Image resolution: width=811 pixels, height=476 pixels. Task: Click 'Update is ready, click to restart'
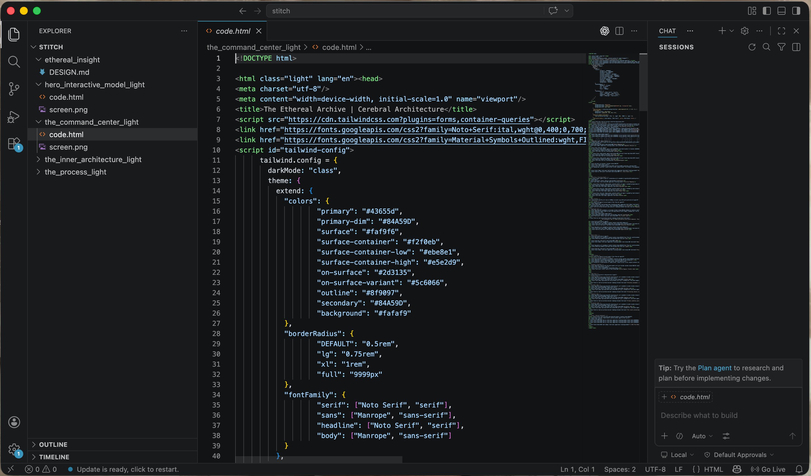[x=128, y=469]
